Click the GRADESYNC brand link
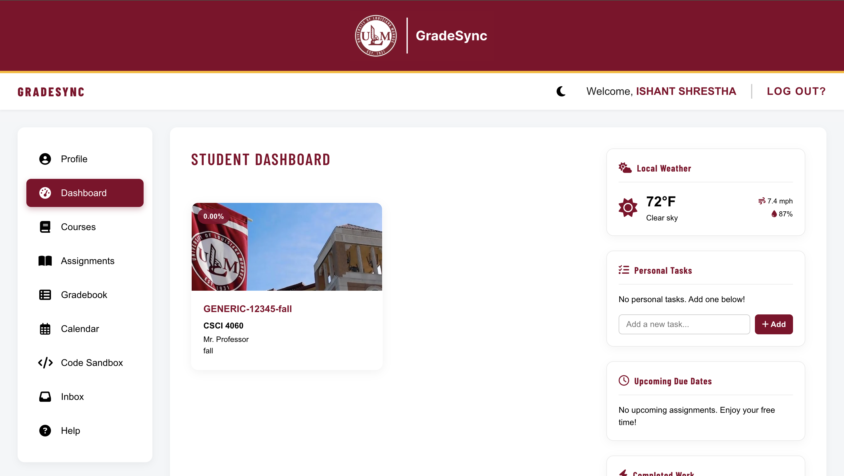The height and width of the screenshot is (476, 844). [51, 92]
